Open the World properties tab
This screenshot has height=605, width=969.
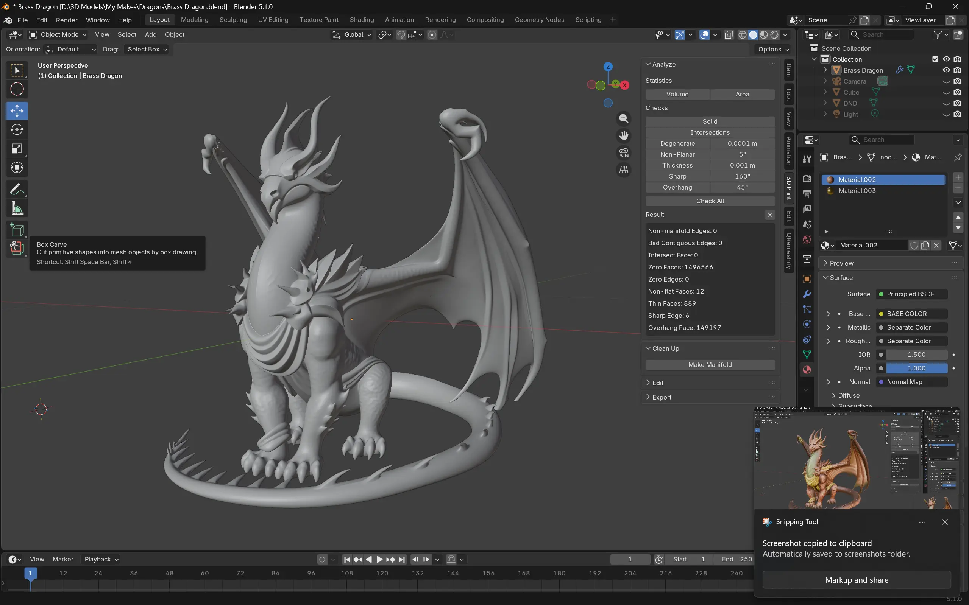[x=807, y=239]
